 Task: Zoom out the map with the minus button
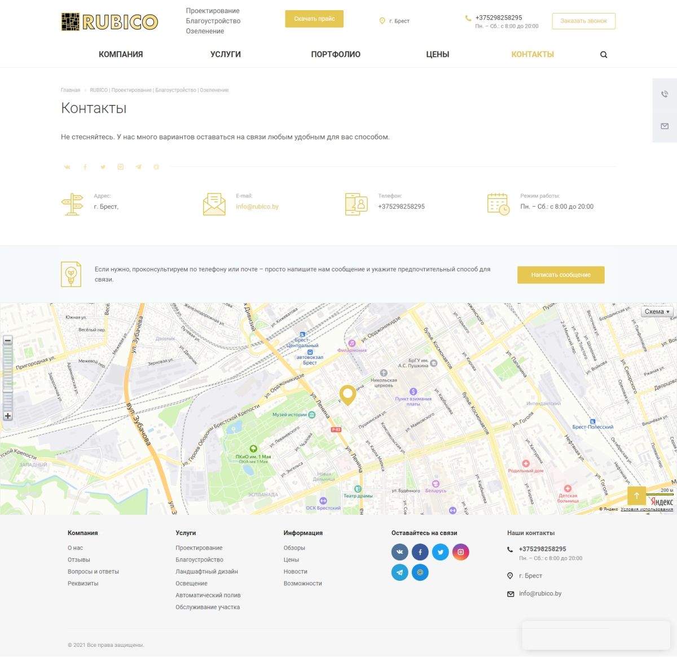8,340
